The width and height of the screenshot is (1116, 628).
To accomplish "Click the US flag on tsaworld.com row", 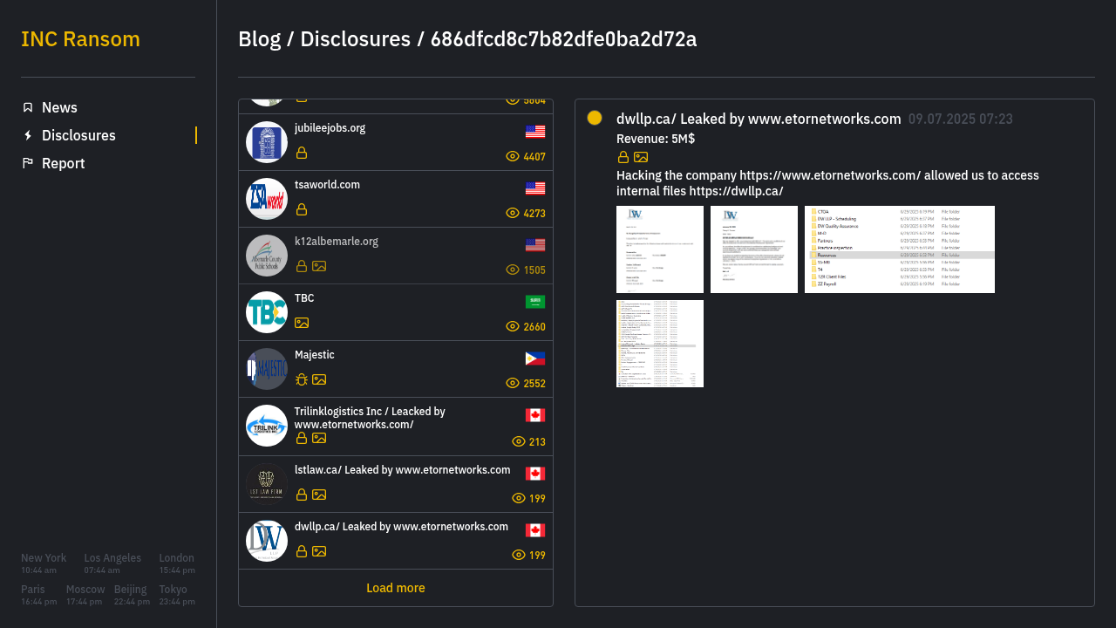I will pyautogui.click(x=535, y=188).
